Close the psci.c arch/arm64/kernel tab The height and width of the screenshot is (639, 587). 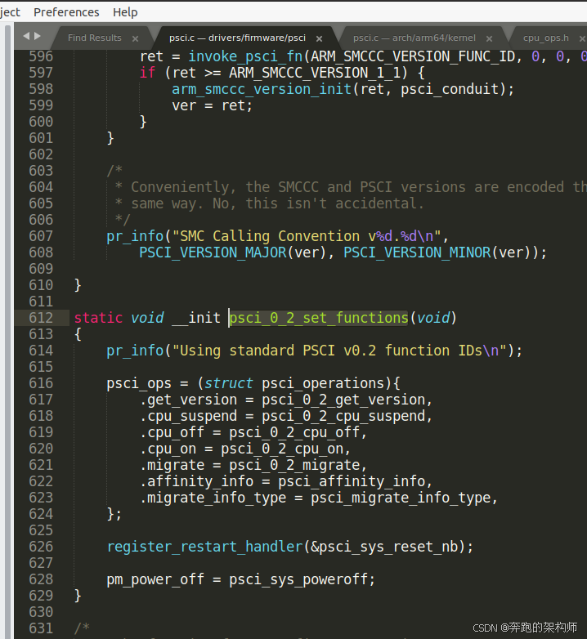click(489, 38)
